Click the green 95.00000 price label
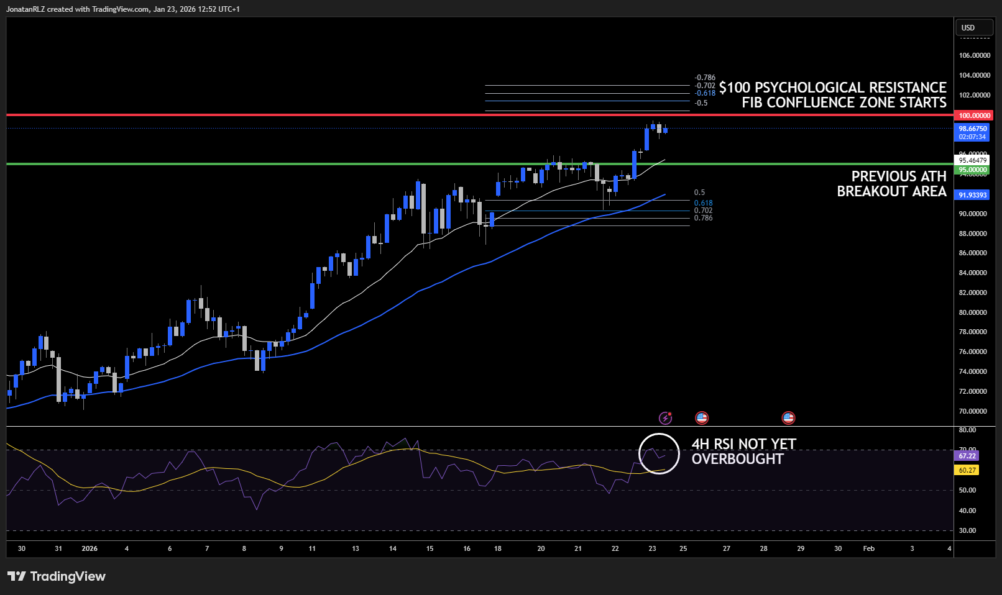1002x595 pixels. click(x=973, y=170)
